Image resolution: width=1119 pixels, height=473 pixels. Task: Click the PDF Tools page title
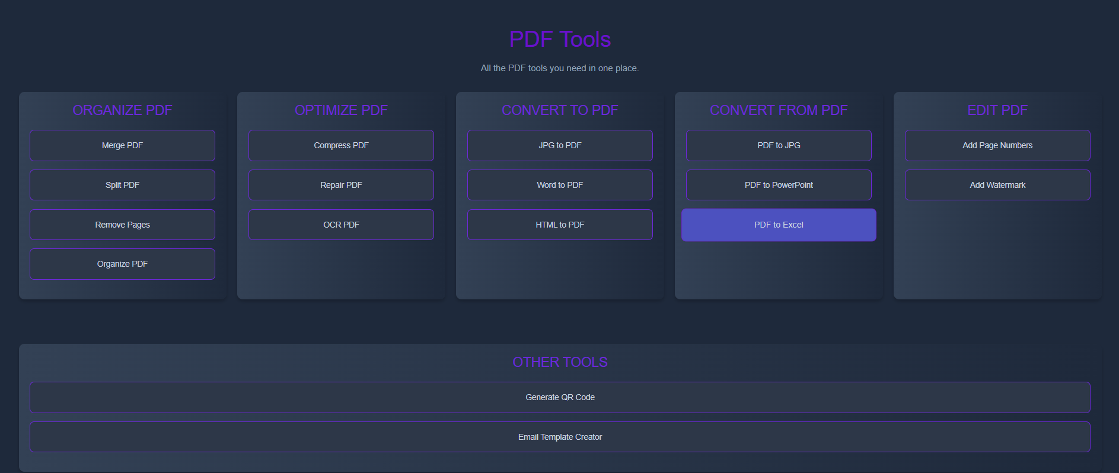pyautogui.click(x=560, y=39)
